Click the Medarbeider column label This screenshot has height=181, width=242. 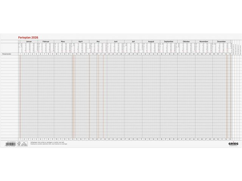point(7,54)
